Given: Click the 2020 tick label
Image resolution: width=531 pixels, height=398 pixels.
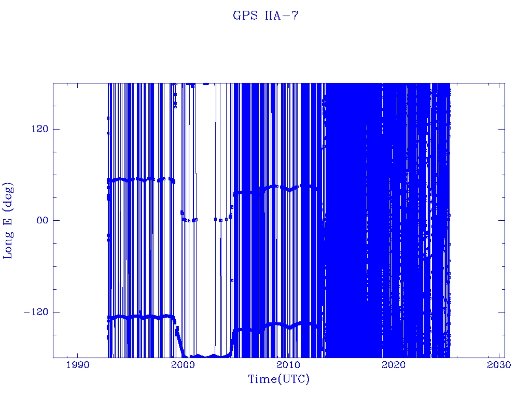Looking at the screenshot, I should pos(394,365).
